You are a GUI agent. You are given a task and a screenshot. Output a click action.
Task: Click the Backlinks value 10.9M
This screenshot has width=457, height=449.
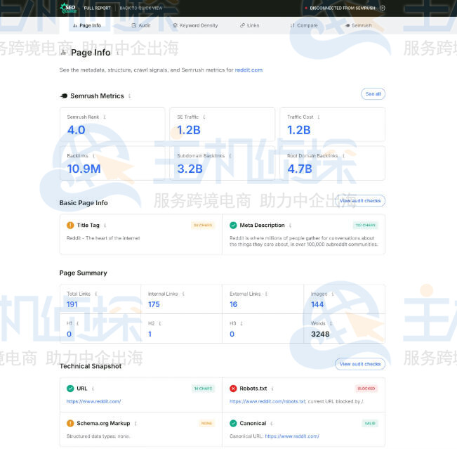[84, 169]
